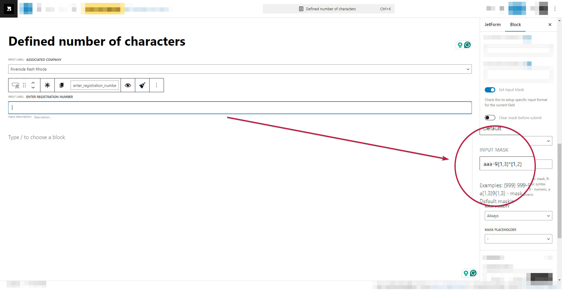Viewport: 562px width, 290px height.
Task: Click the green lightbulb icon near title
Action: (460, 45)
